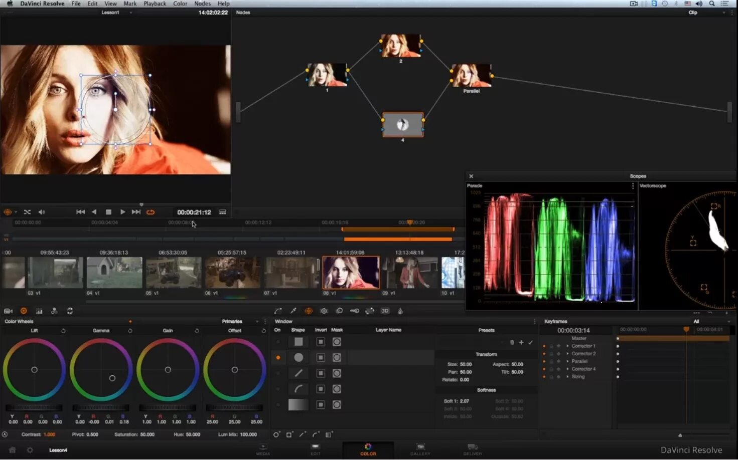Viewport: 738px width, 460px height.
Task: Add a new linear window
Action: pyautogui.click(x=303, y=434)
